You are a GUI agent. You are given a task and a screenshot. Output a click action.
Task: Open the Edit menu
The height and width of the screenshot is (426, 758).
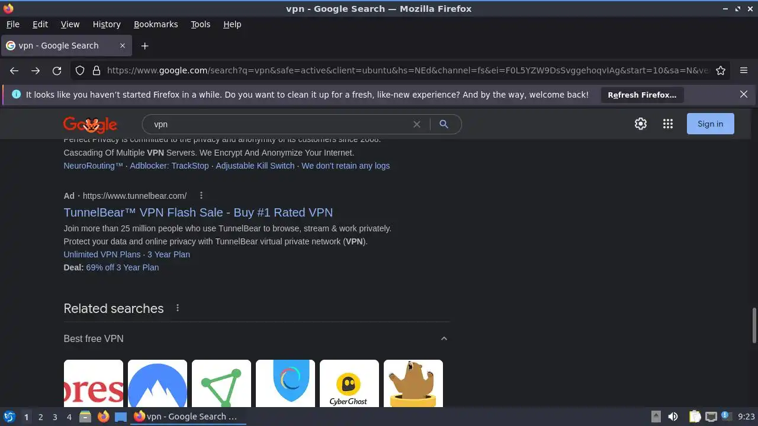(40, 24)
